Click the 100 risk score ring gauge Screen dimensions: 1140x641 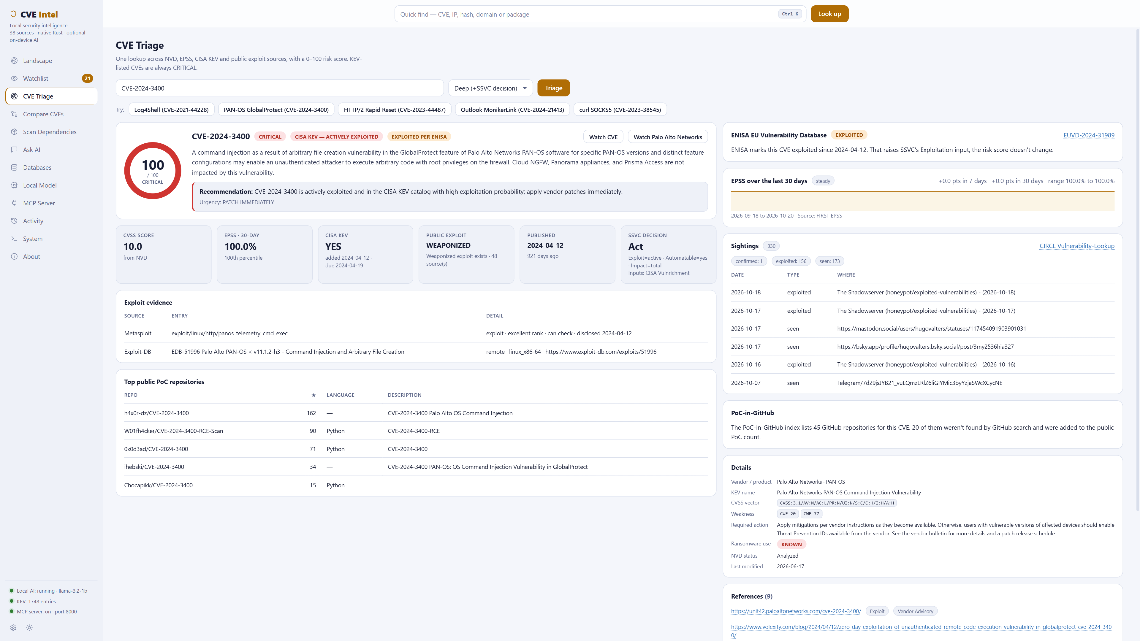[x=153, y=171]
